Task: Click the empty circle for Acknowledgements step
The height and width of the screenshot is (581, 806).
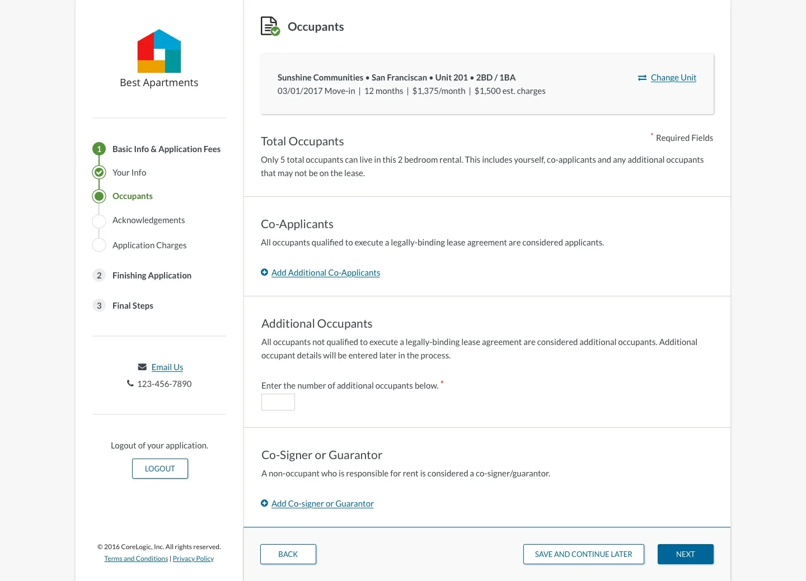Action: pyautogui.click(x=99, y=221)
